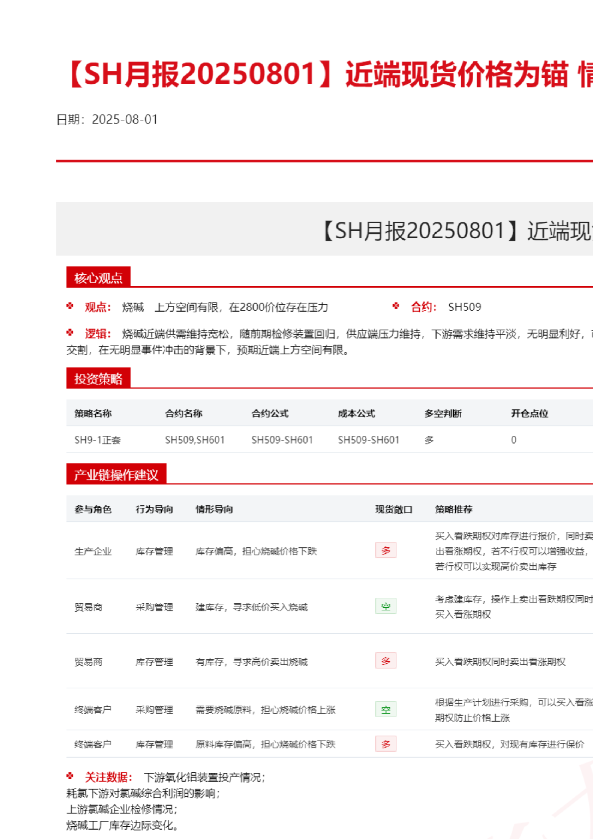Click the date text 2025-08-01
The width and height of the screenshot is (593, 839).
click(125, 120)
